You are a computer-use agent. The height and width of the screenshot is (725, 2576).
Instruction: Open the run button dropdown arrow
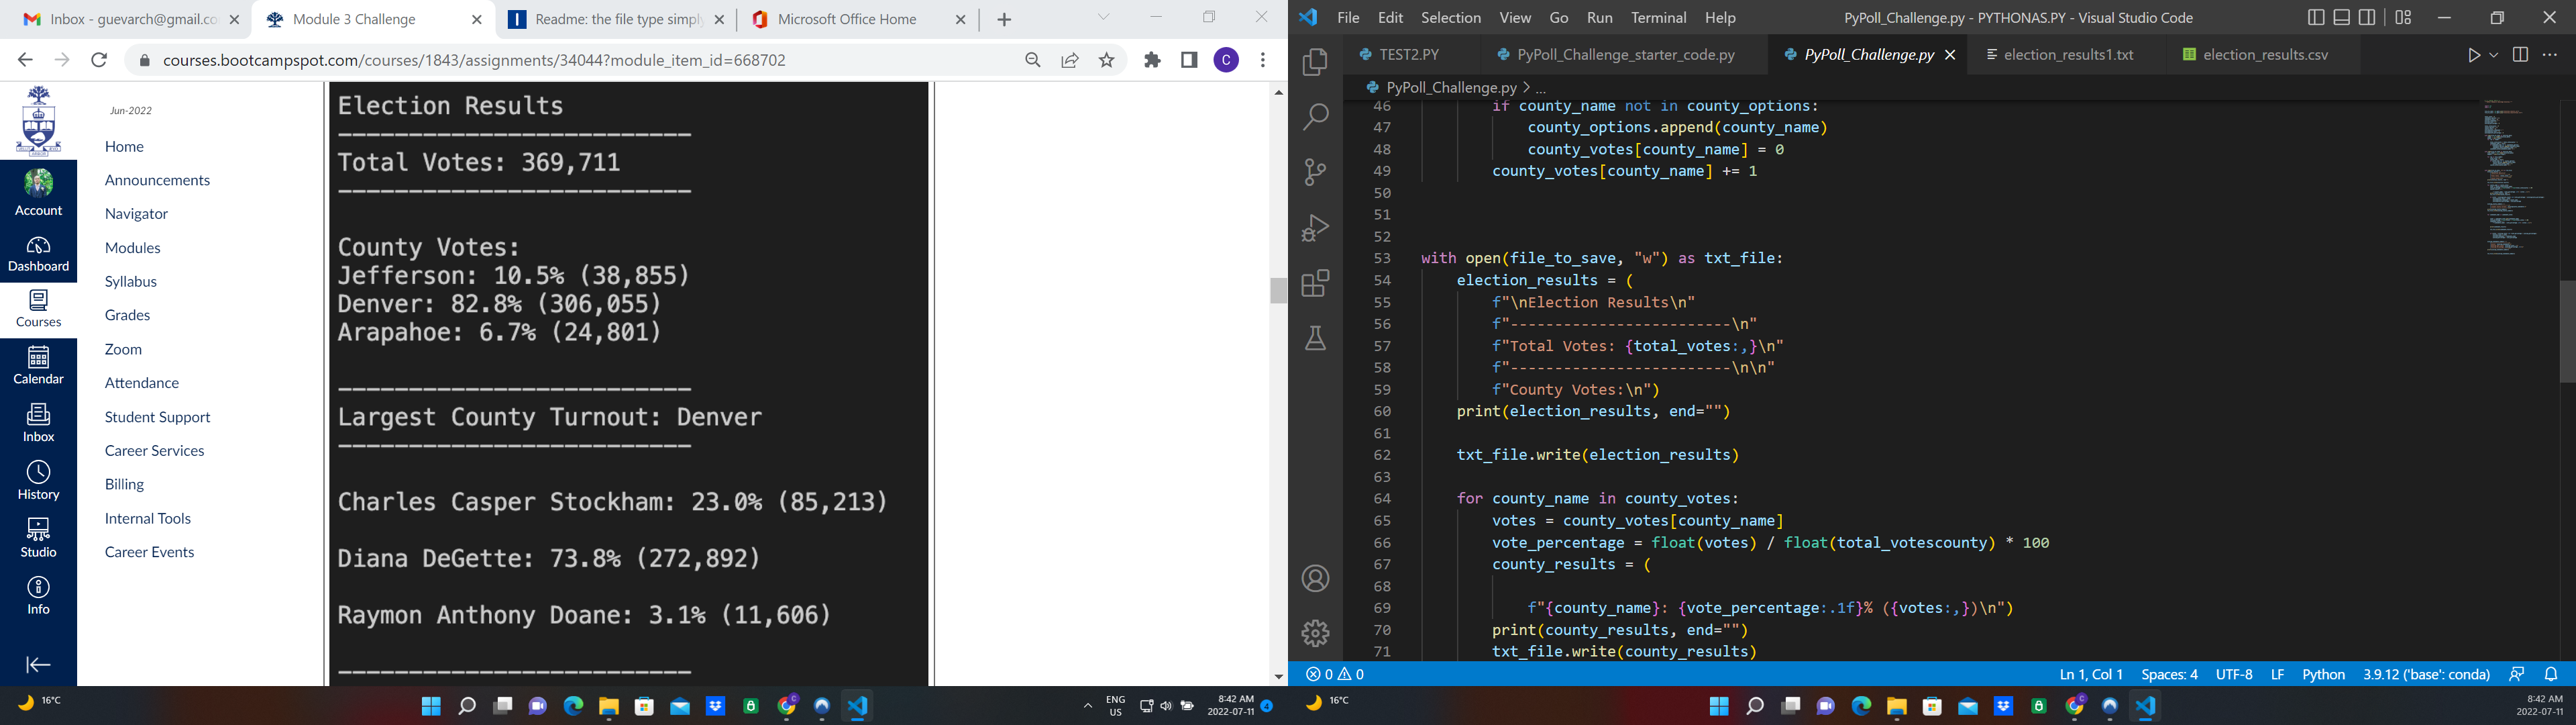[2494, 55]
